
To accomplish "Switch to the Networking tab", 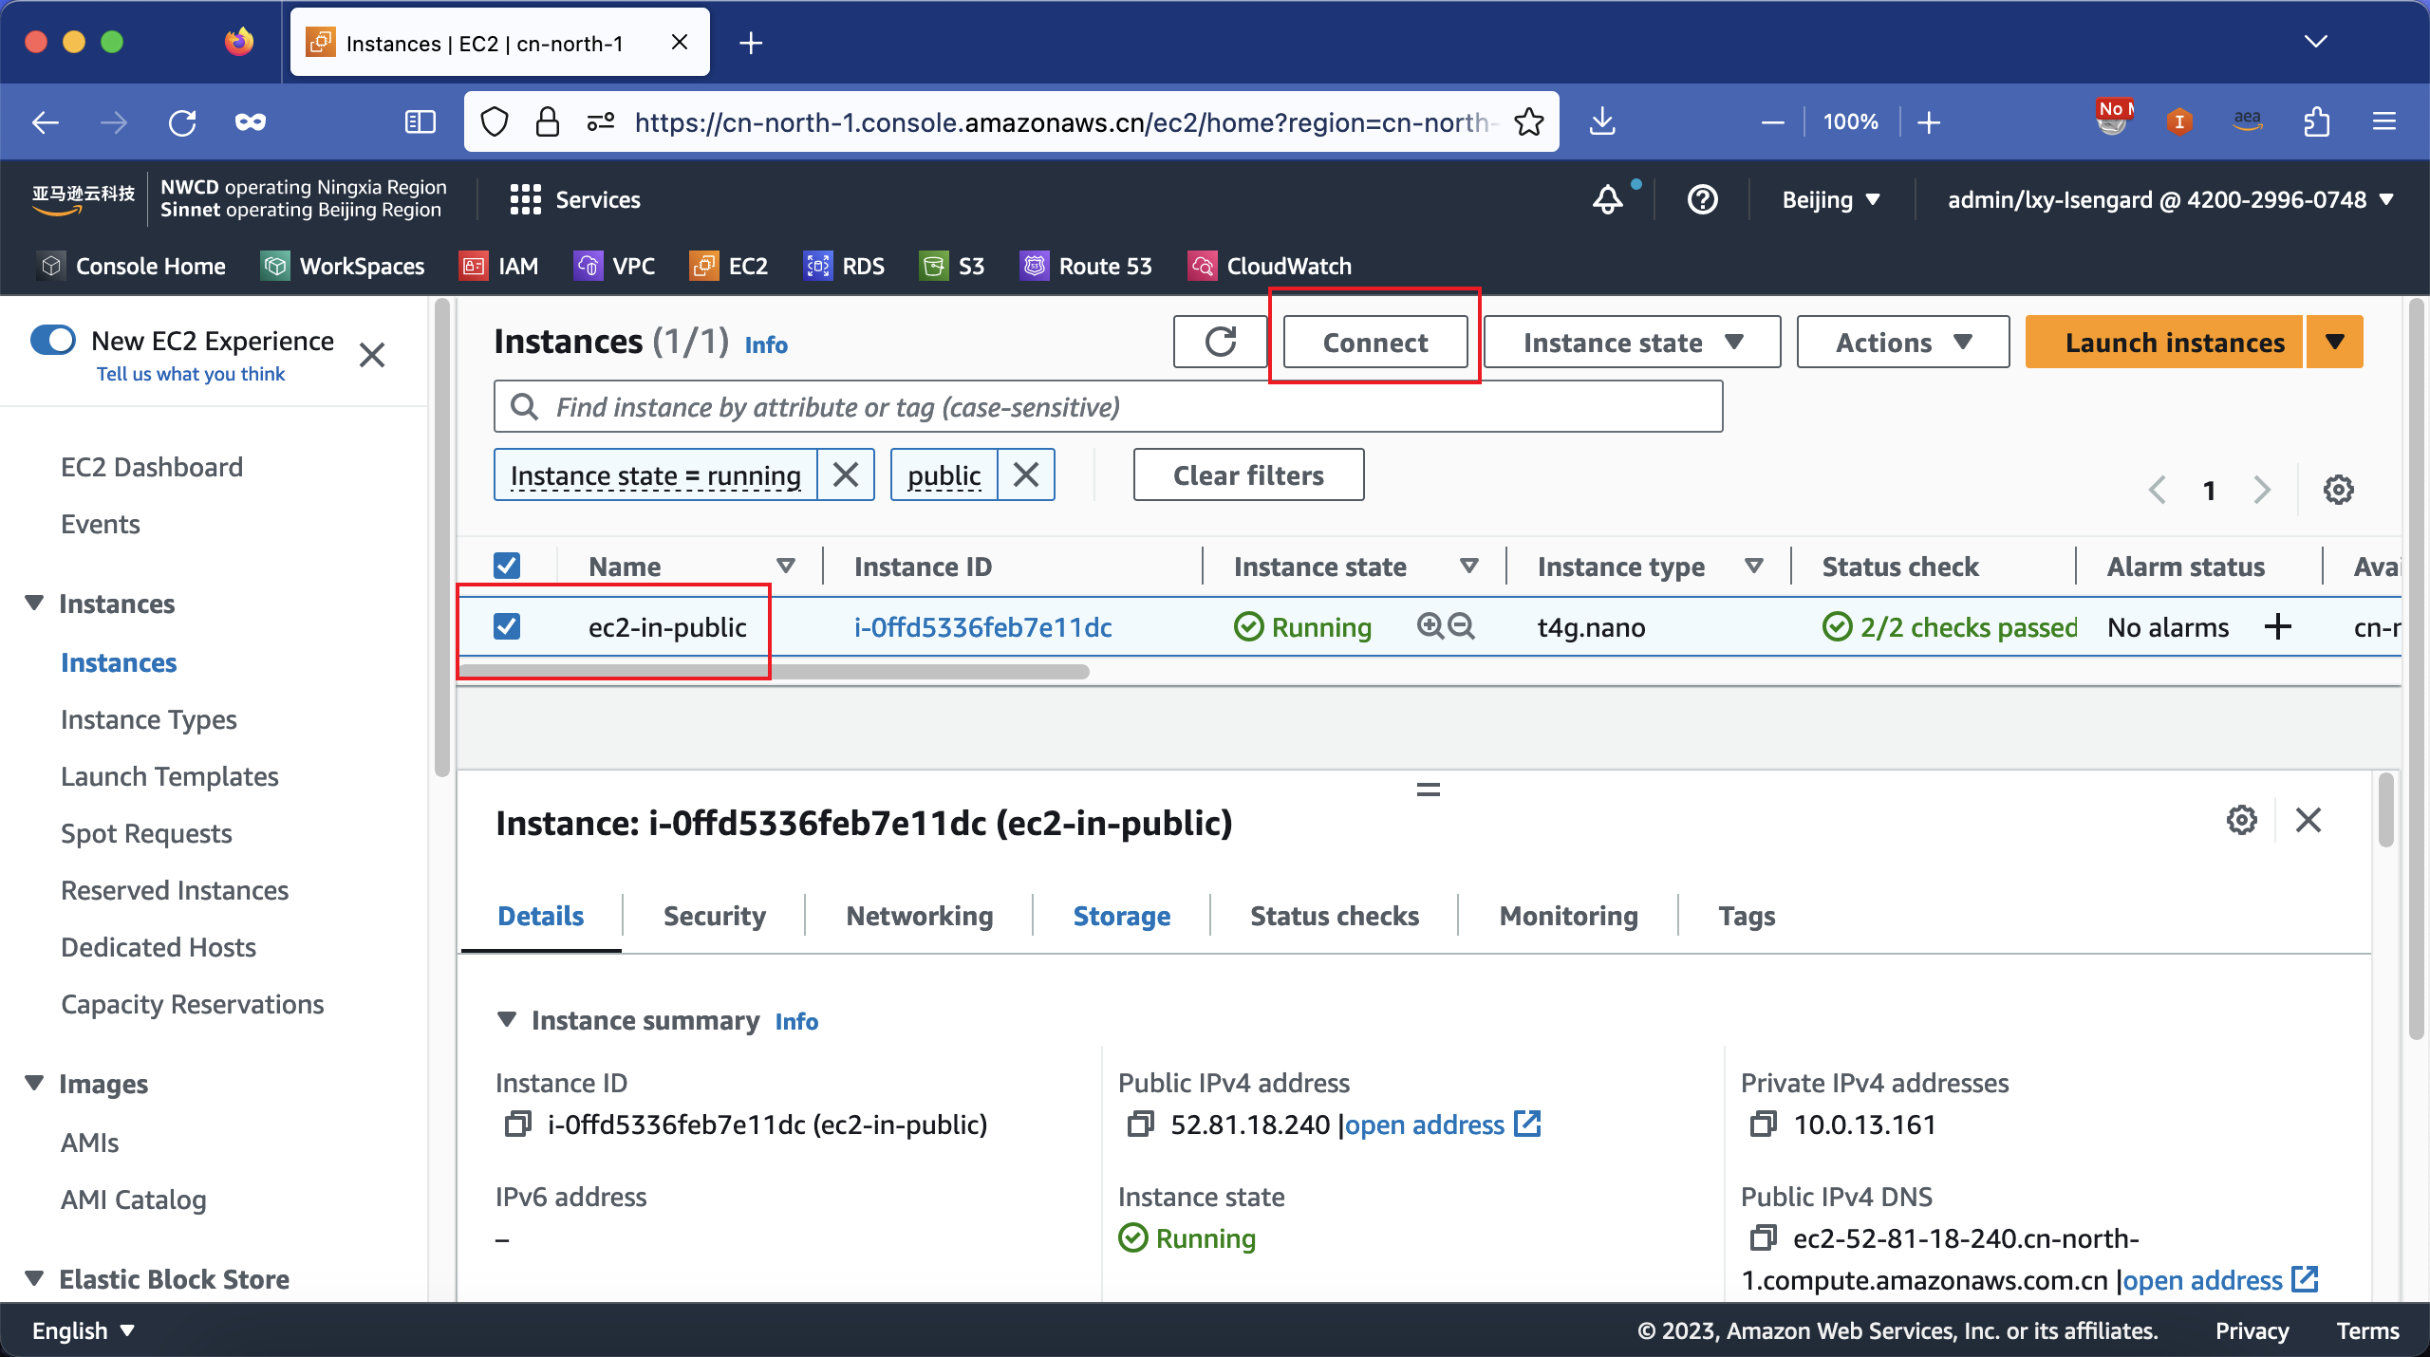I will 920,915.
